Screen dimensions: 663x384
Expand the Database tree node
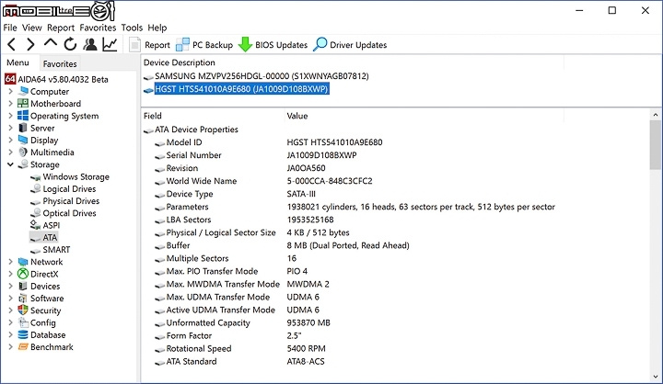point(10,334)
